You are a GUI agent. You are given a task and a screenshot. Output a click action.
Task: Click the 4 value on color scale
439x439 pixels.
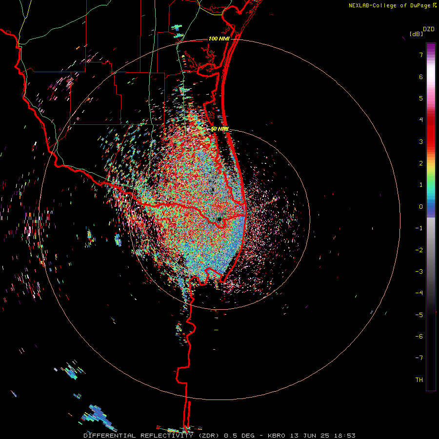point(421,120)
